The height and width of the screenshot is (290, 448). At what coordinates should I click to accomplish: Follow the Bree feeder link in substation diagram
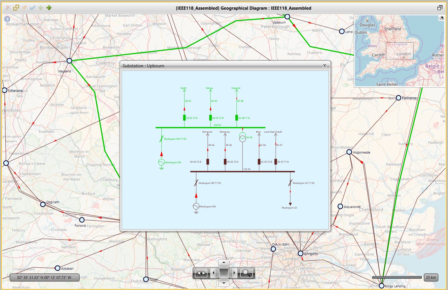[x=258, y=132]
